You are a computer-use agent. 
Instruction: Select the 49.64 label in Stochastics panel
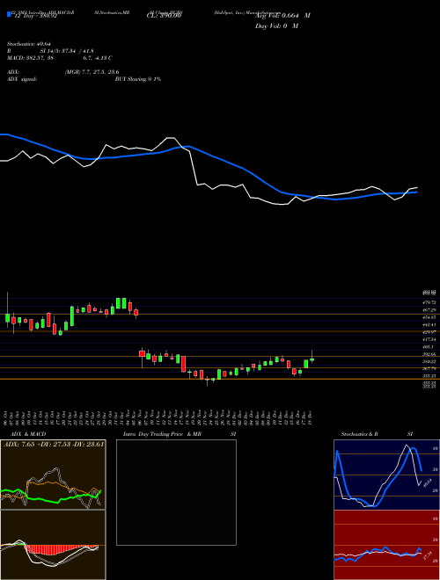tap(427, 482)
